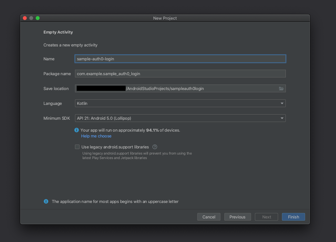Open the Language selector showing Kotlin

click(180, 103)
